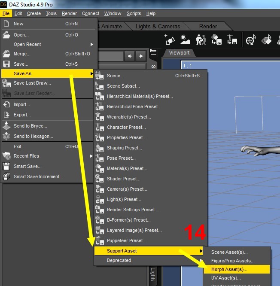Click the Import arrow icon
The height and width of the screenshot is (286, 280).
[6, 104]
